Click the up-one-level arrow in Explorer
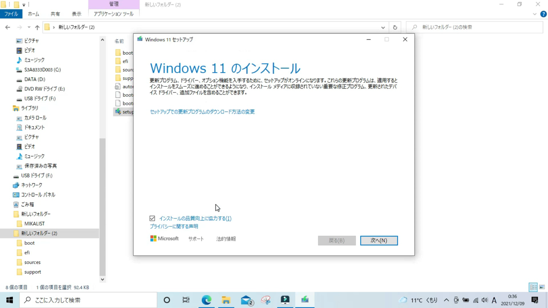This screenshot has width=548, height=308. pos(37,27)
